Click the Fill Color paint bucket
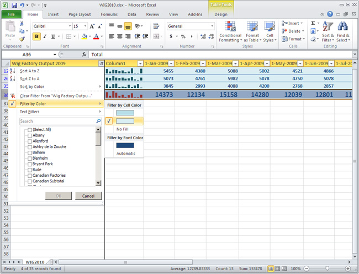The width and height of the screenshot is (359, 274). tap(85, 36)
